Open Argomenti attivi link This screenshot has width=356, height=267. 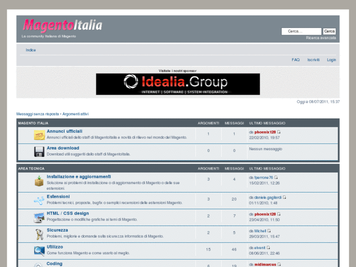[x=75, y=114]
